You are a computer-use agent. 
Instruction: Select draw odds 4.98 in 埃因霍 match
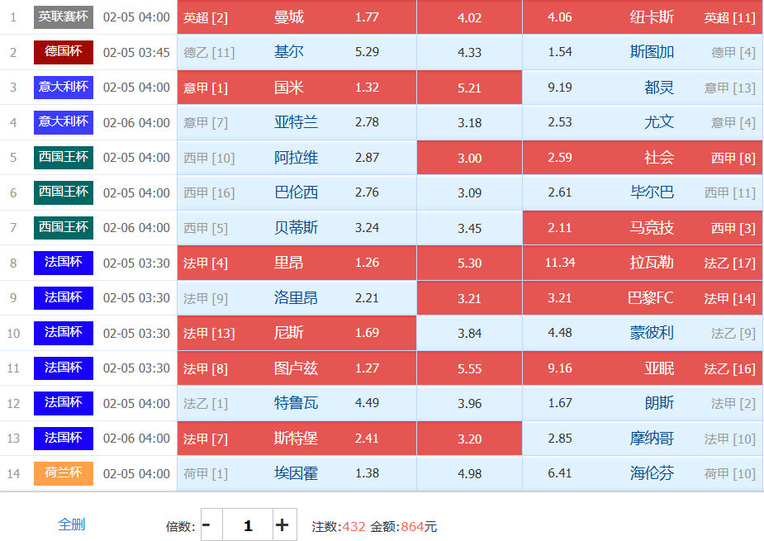click(x=469, y=473)
